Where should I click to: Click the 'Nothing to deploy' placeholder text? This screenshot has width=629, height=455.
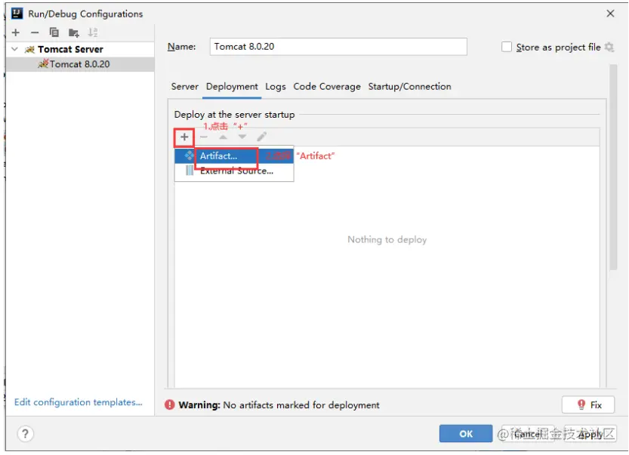tap(387, 240)
